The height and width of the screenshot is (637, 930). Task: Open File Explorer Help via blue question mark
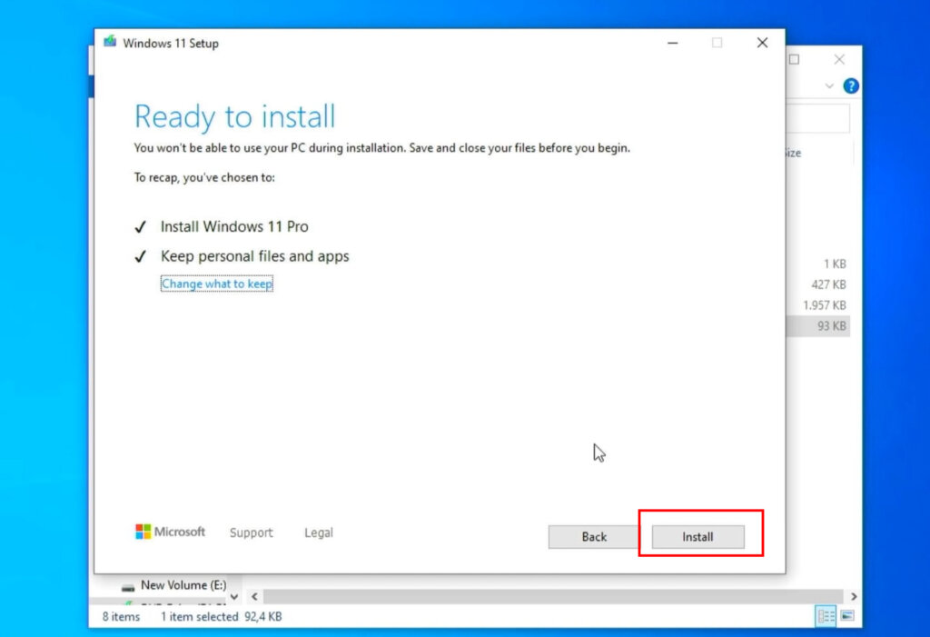point(851,85)
